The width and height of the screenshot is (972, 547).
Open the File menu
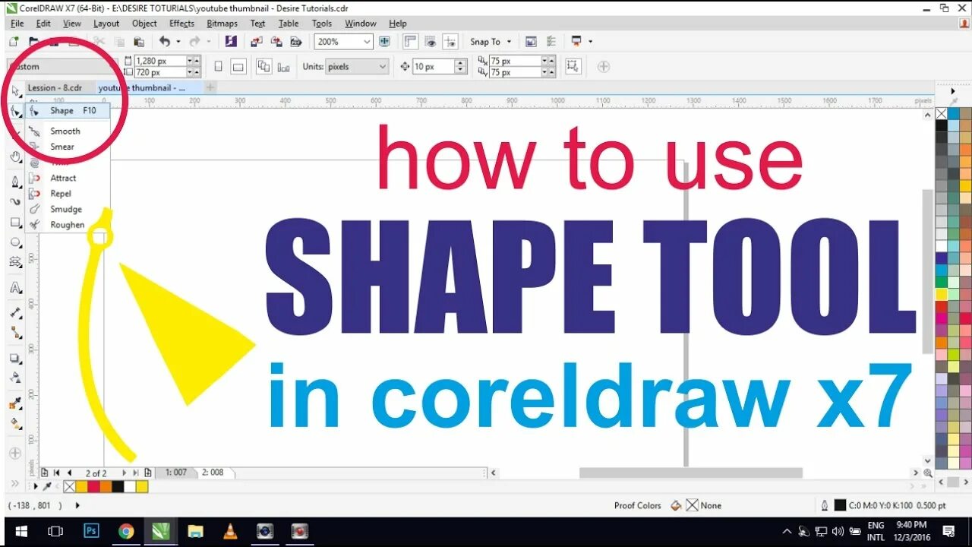point(17,24)
